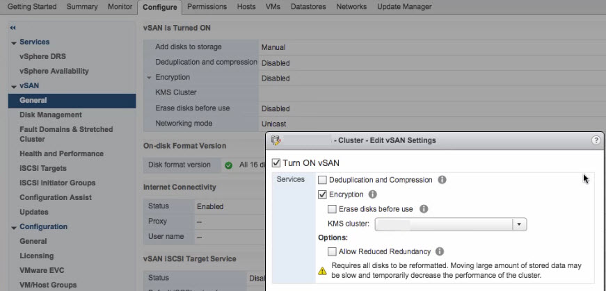This screenshot has height=291, width=606.
Task: Click the green disk format status check icon
Action: [x=228, y=165]
